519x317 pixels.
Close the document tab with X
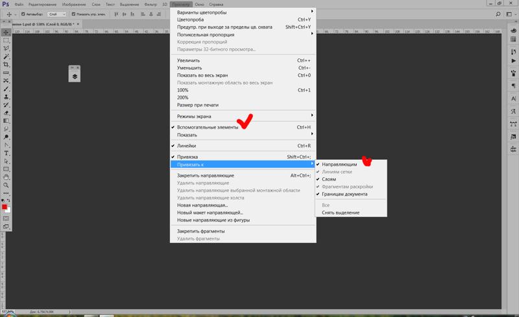pyautogui.click(x=78, y=24)
